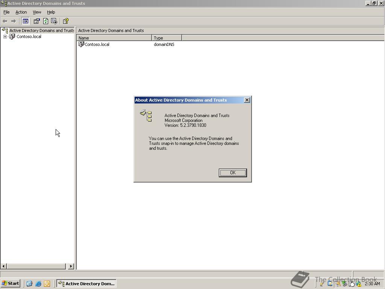Expand the Contoso.local tree node
This screenshot has height=289, width=385.
(5, 37)
